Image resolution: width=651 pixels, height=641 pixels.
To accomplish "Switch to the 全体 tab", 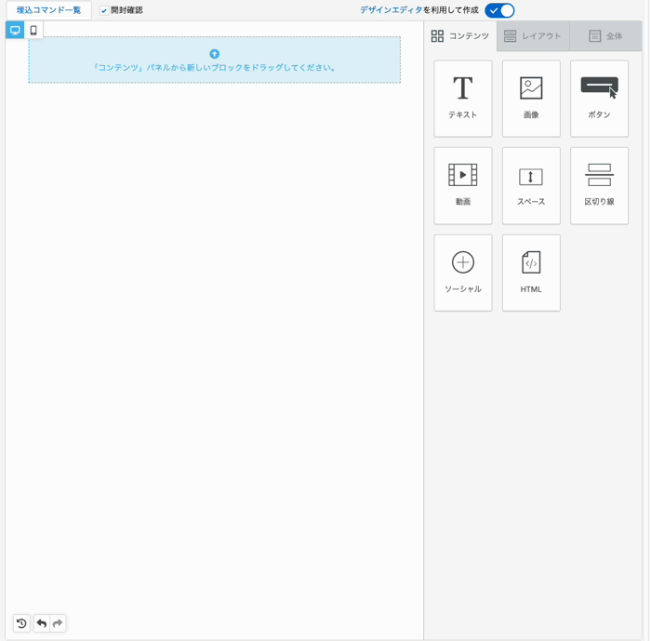I will pos(605,36).
